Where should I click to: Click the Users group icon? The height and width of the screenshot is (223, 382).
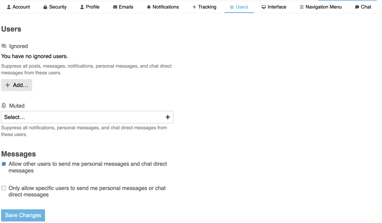click(x=232, y=7)
